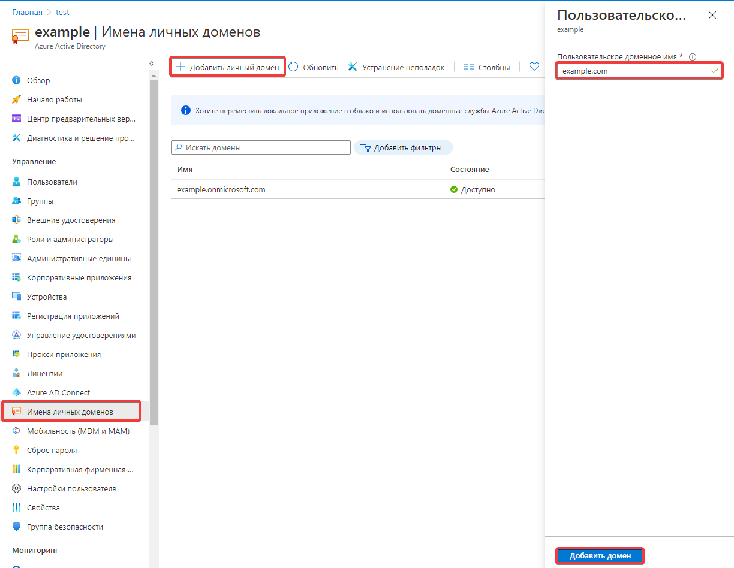Open the test breadcrumb link

click(62, 13)
